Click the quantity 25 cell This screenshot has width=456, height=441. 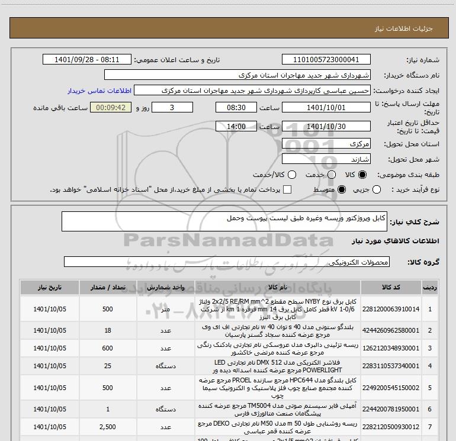108,366
